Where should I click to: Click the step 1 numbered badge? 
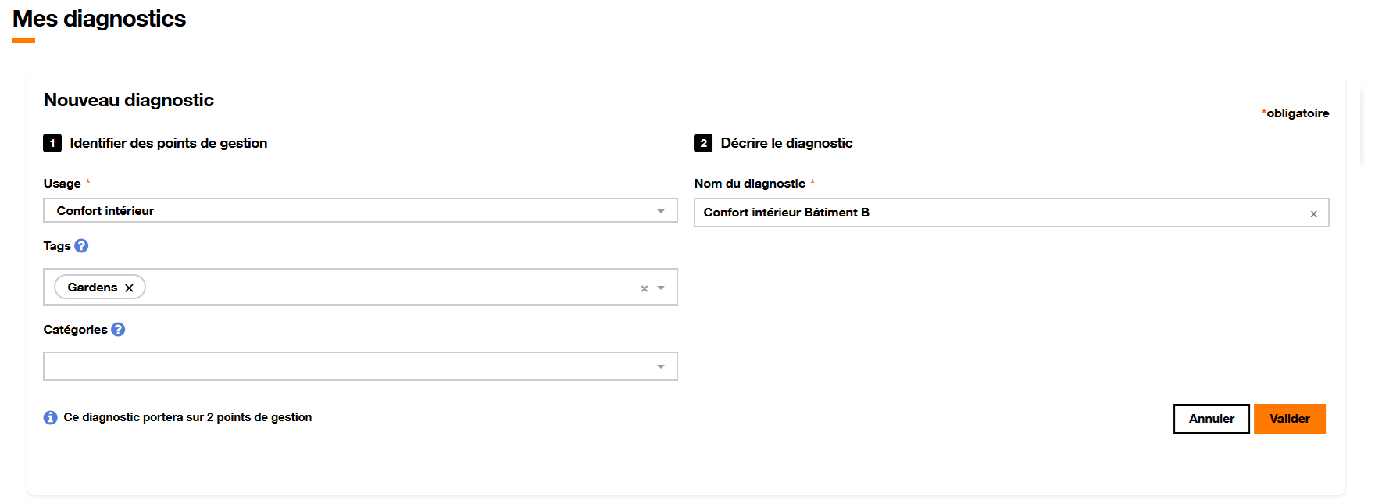(x=52, y=143)
